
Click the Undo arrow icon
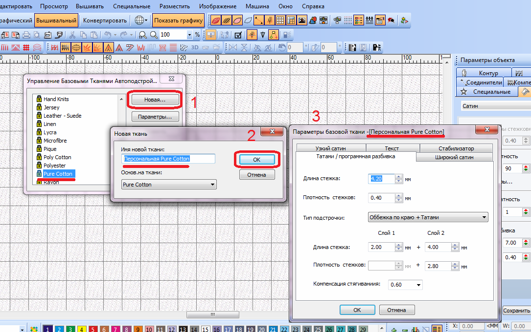[x=107, y=35]
